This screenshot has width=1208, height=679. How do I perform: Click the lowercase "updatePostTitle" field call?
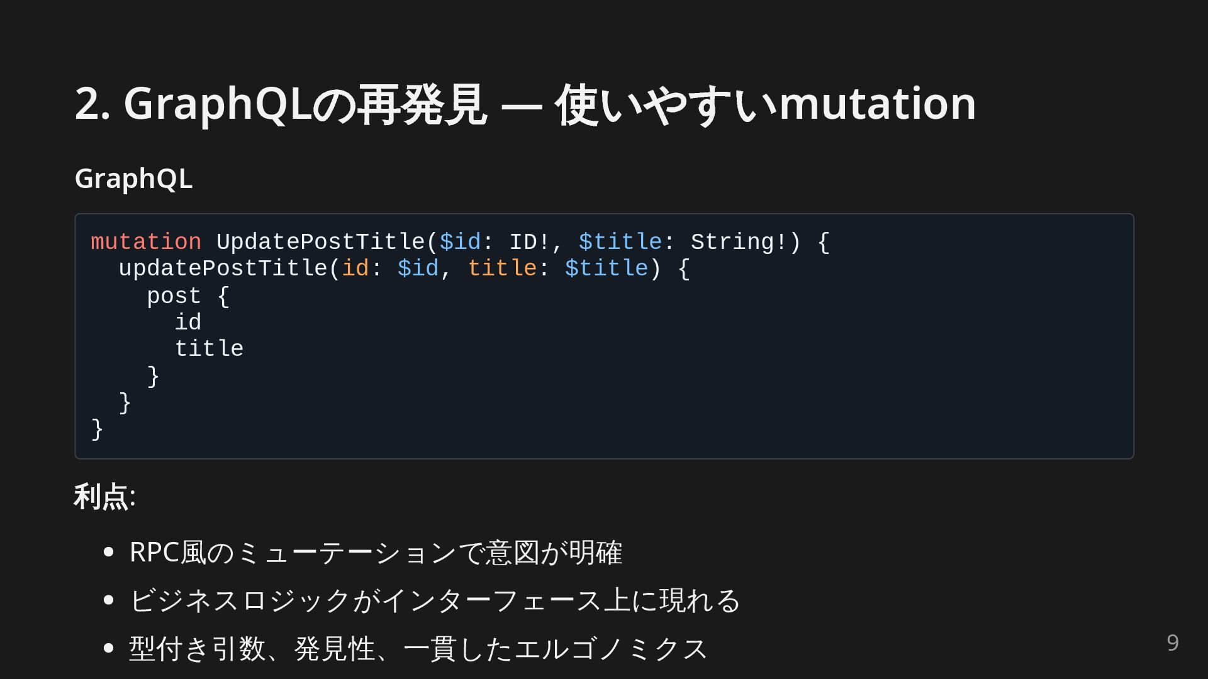click(223, 269)
